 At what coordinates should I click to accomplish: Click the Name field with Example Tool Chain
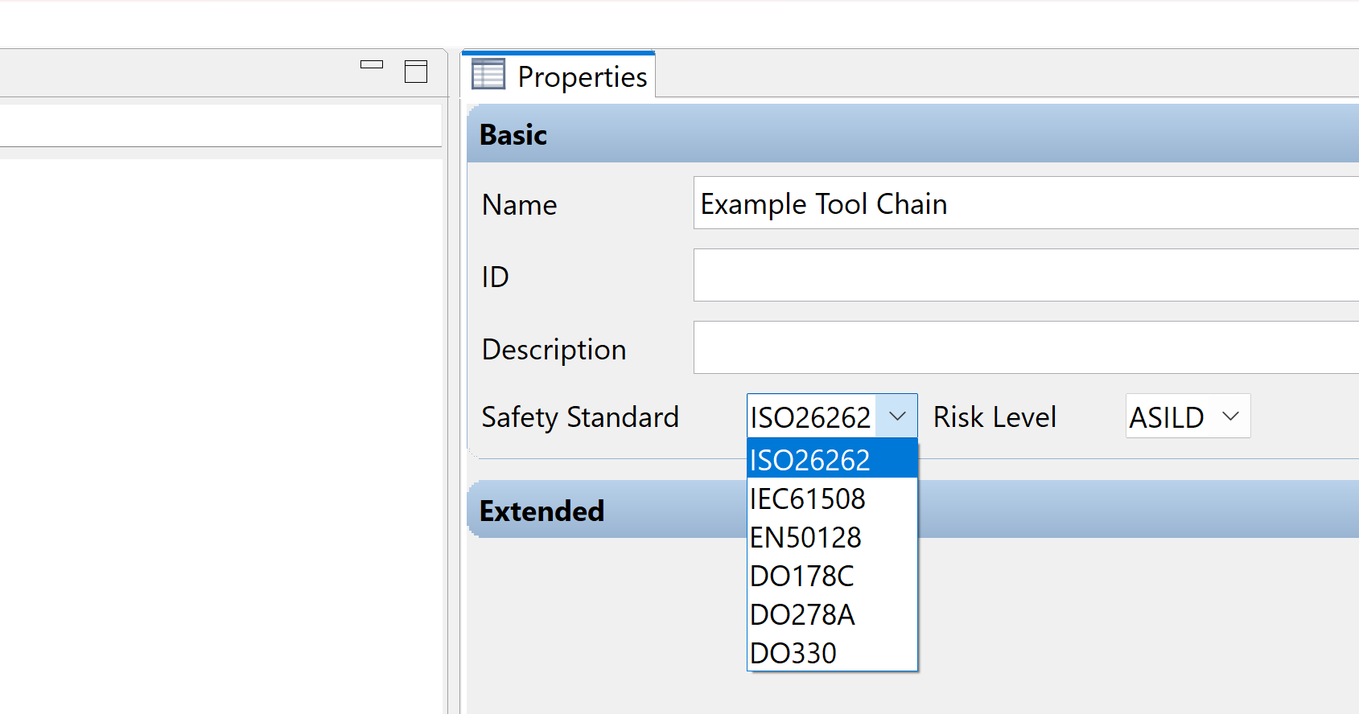(1022, 203)
